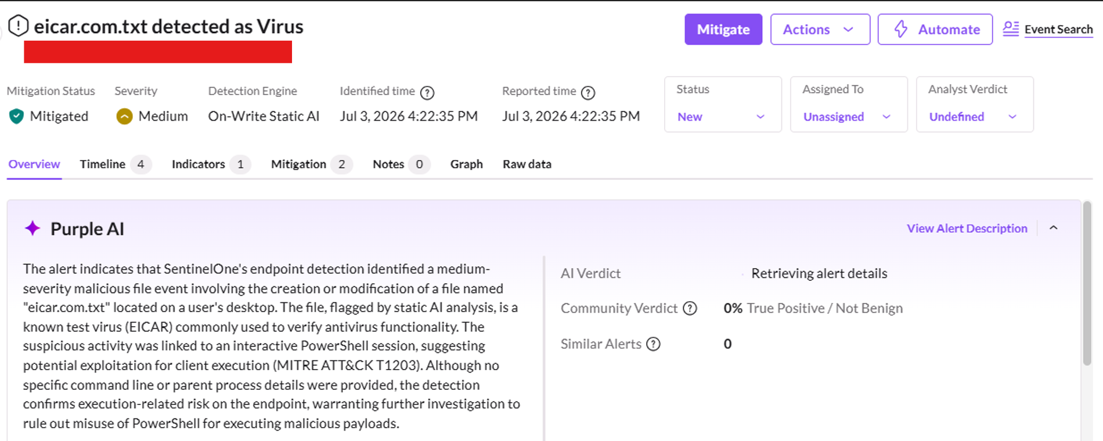Click the Automate button
This screenshot has width=1103, height=441.
(935, 29)
